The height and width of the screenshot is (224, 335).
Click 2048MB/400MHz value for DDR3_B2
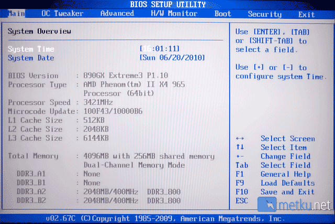(x=110, y=201)
